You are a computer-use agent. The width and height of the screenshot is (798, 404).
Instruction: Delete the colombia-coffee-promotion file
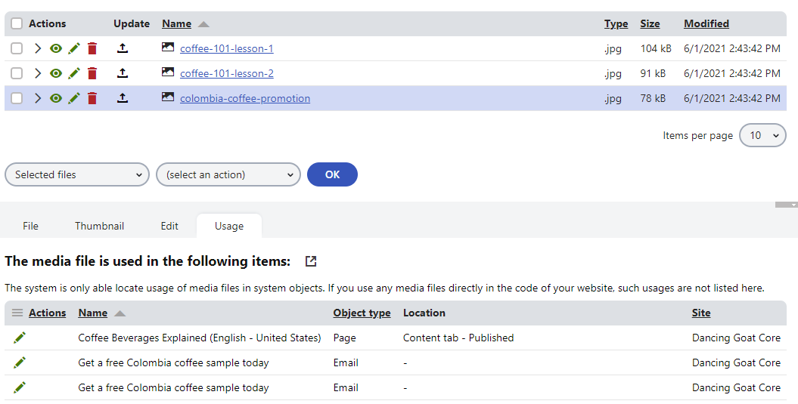click(x=92, y=99)
